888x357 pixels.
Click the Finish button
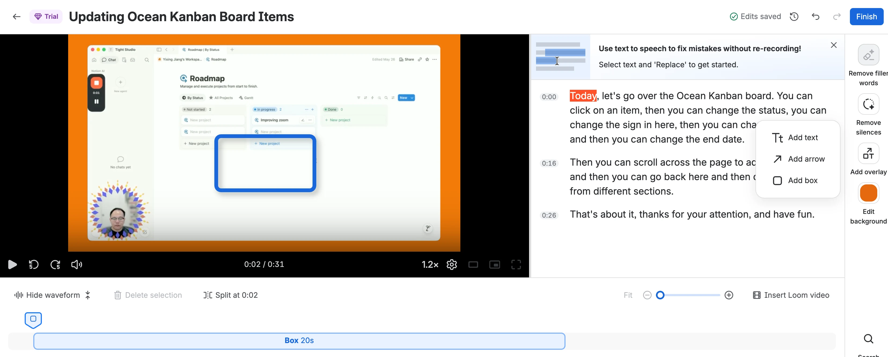point(866,17)
